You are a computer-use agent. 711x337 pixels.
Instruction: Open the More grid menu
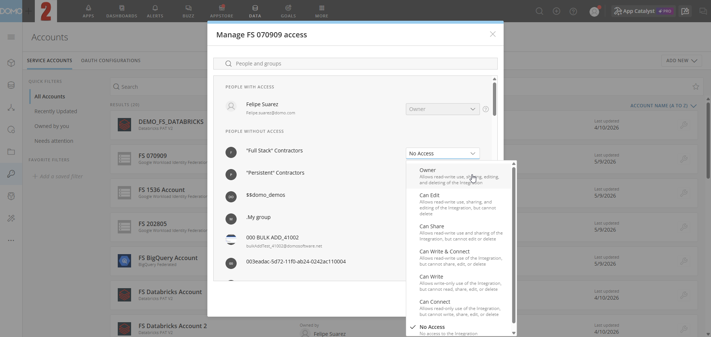321,11
